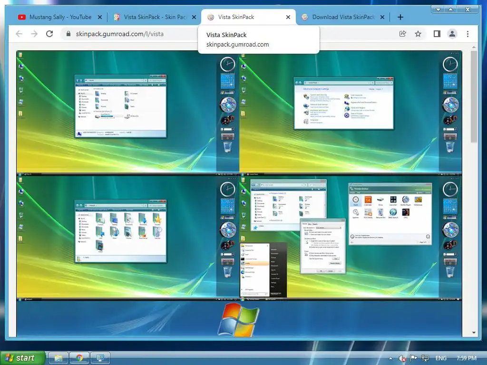This screenshot has width=487, height=365.
Task: Open the profile avatar menu
Action: [x=452, y=34]
